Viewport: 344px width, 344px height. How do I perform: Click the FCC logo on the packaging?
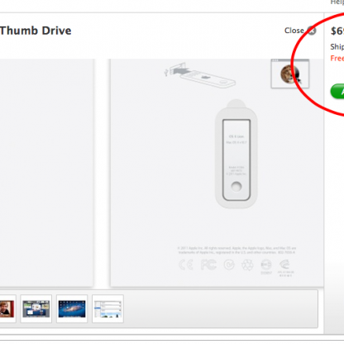coord(208,265)
